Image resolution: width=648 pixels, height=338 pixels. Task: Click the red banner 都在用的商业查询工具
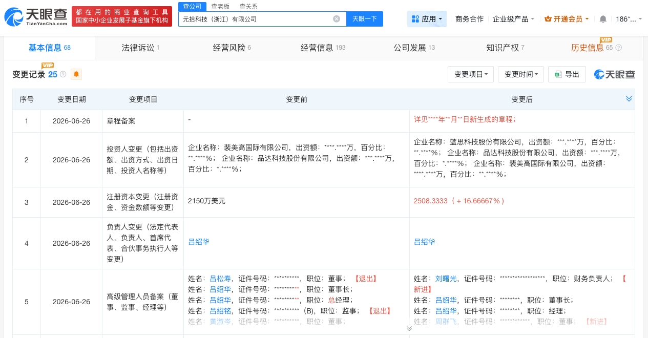[122, 16]
